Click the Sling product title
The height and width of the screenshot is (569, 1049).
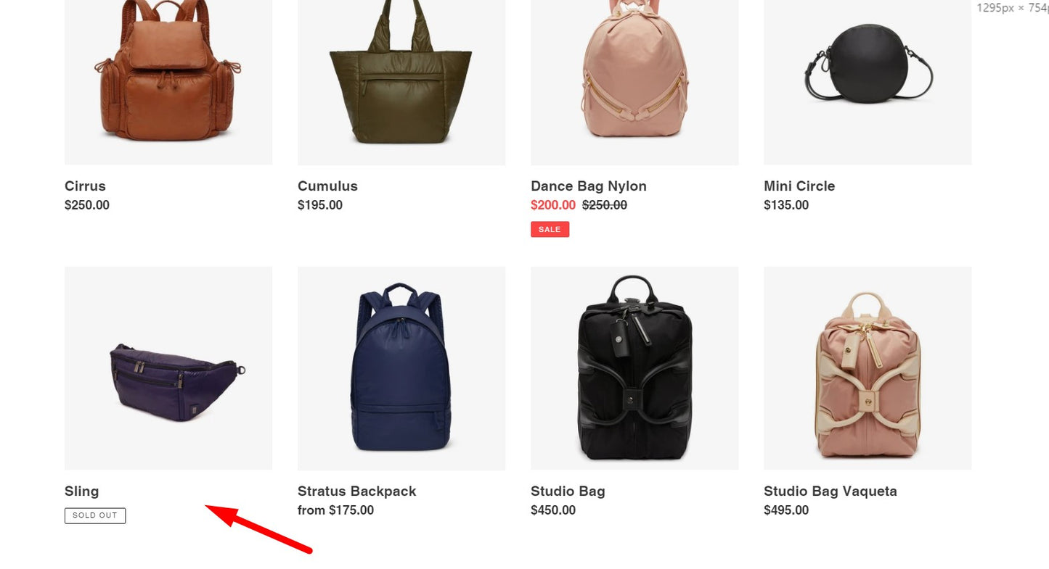pos(81,491)
